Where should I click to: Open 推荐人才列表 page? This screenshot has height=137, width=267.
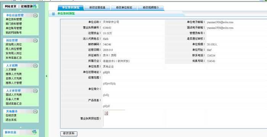pos(14,74)
